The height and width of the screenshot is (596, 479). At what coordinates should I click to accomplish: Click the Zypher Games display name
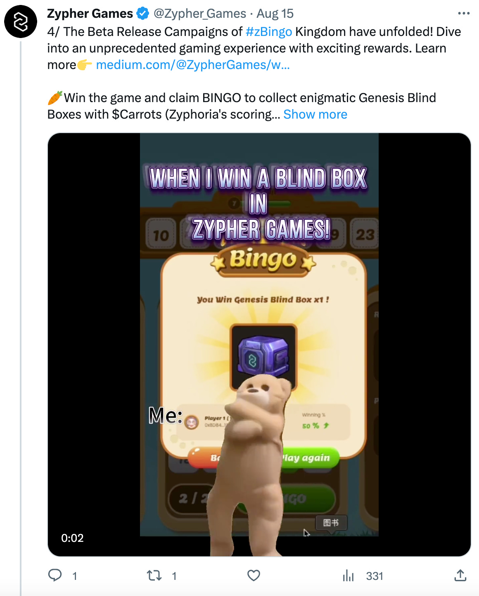(x=90, y=14)
